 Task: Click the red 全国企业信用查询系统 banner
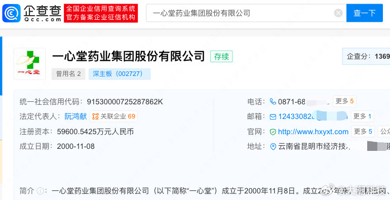(x=101, y=13)
